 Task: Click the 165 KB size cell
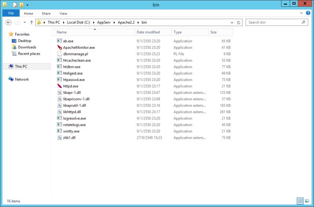(225, 105)
